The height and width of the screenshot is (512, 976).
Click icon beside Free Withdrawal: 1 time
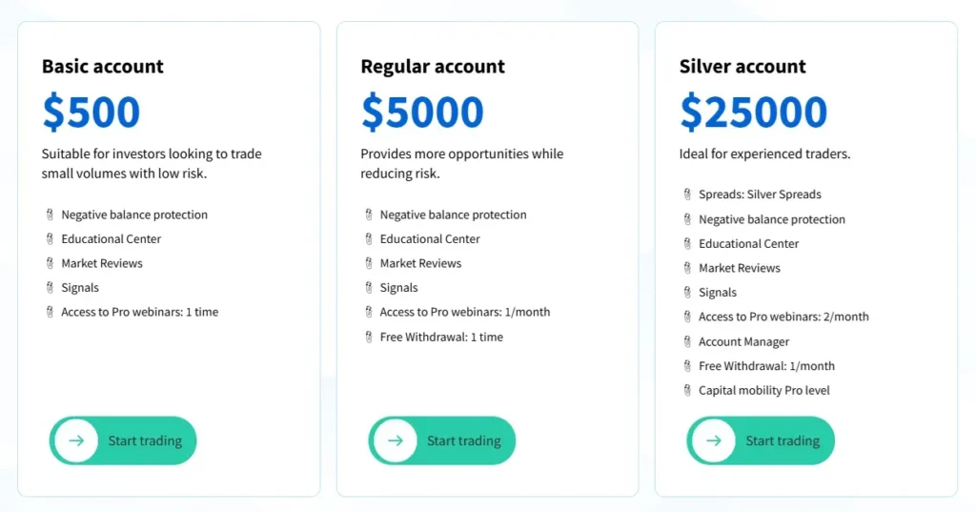[369, 337]
